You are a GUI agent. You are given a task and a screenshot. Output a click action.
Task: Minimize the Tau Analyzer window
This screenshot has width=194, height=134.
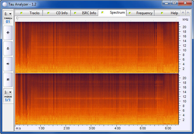(166, 3)
